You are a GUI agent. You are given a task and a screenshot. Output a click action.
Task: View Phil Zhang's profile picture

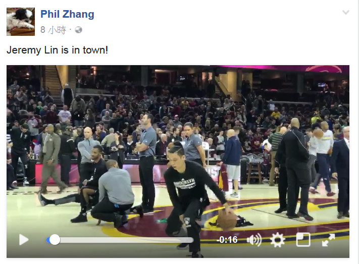pyautogui.click(x=21, y=22)
